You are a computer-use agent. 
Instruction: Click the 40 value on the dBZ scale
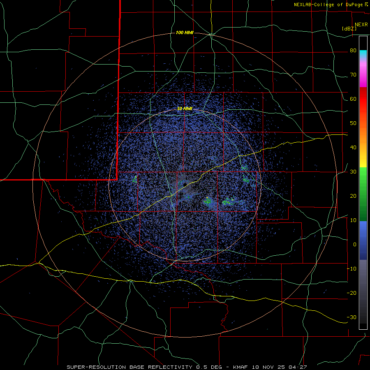tap(353, 148)
